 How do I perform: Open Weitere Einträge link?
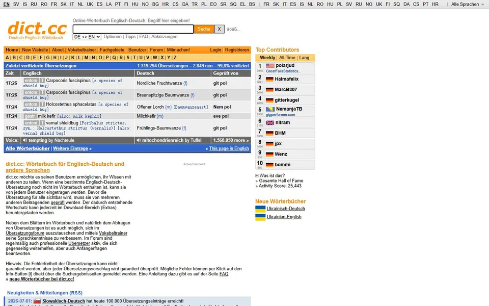(70, 148)
